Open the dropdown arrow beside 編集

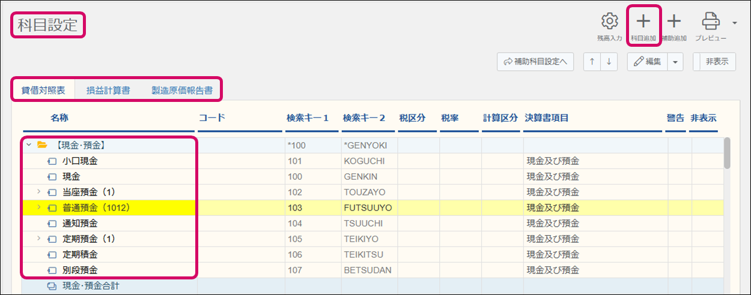[676, 62]
